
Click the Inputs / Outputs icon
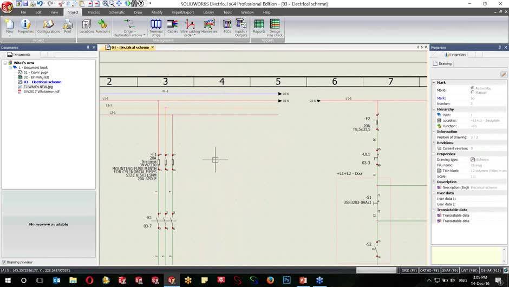[241, 27]
